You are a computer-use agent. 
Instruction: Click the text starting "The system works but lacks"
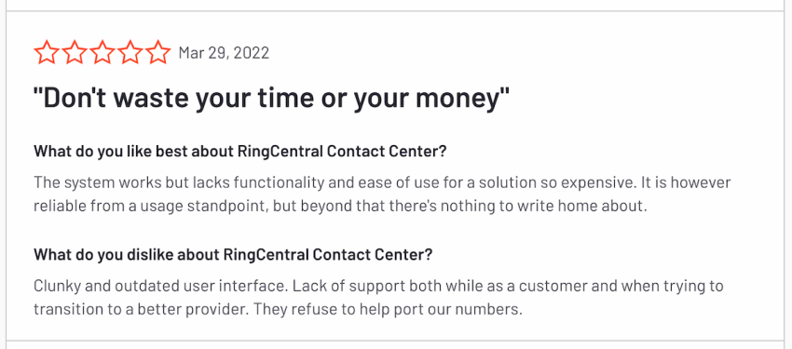click(x=382, y=182)
